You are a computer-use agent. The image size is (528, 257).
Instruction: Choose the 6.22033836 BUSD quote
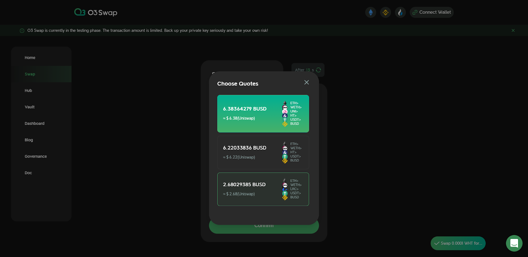[x=263, y=152]
